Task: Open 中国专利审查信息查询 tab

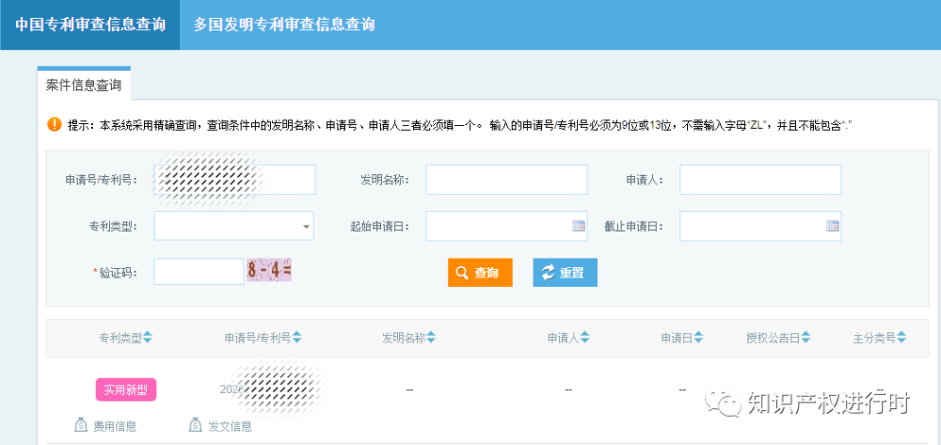Action: click(x=90, y=24)
